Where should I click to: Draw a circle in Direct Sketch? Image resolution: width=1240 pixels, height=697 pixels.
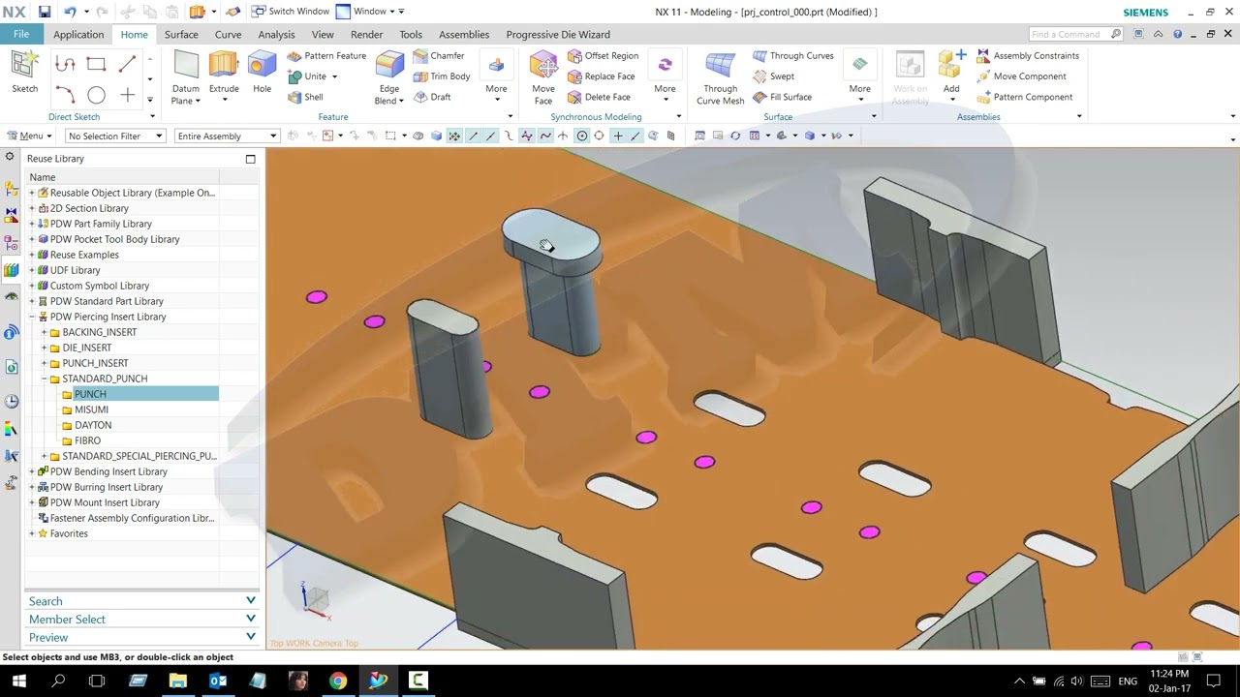tap(96, 95)
